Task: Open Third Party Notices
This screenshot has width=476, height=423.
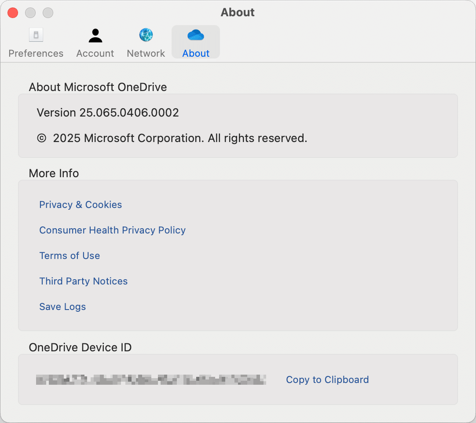Action: [x=84, y=281]
